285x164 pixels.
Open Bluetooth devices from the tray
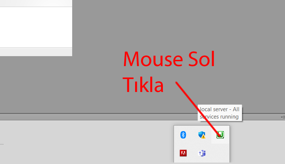(183, 135)
